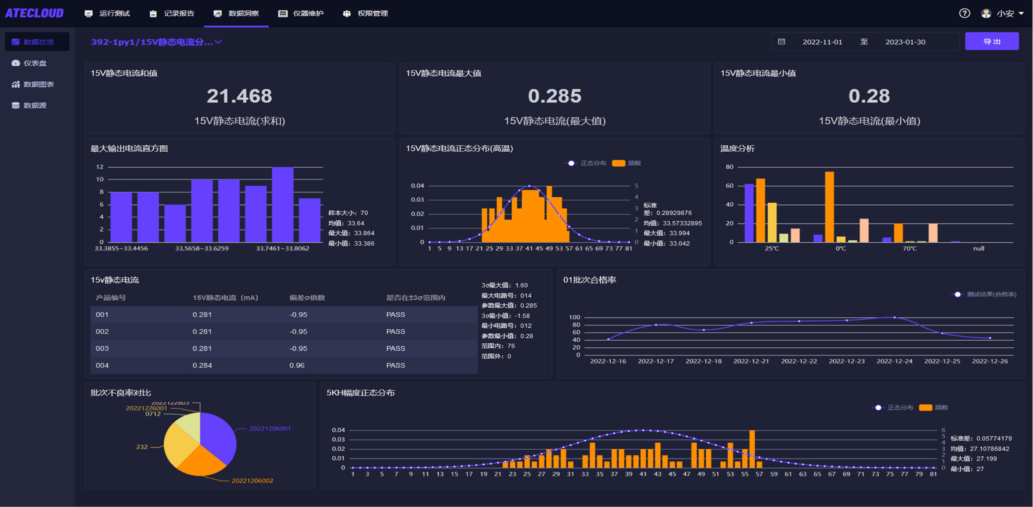
Task: Switch to the 记录报告 tab
Action: [x=172, y=14]
